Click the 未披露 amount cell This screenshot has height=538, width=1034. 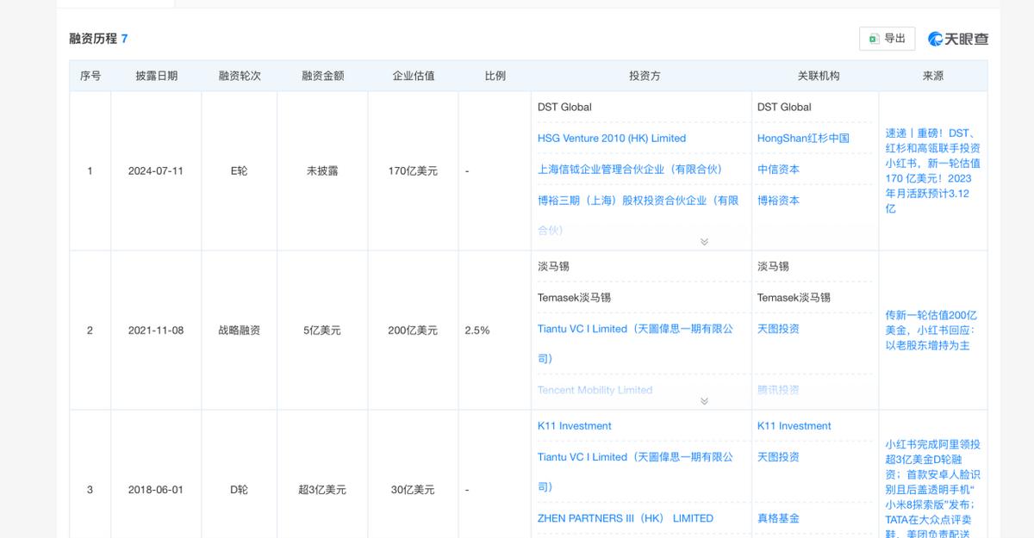(x=322, y=170)
